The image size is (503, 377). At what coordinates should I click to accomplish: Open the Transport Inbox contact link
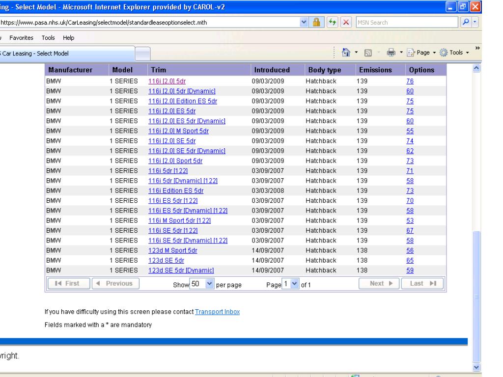pos(217,312)
